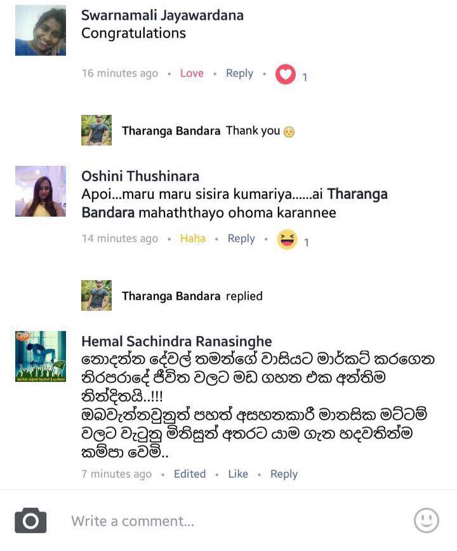
Task: Click the heart reaction icon on Swarnamali's comment
Action: pos(286,74)
